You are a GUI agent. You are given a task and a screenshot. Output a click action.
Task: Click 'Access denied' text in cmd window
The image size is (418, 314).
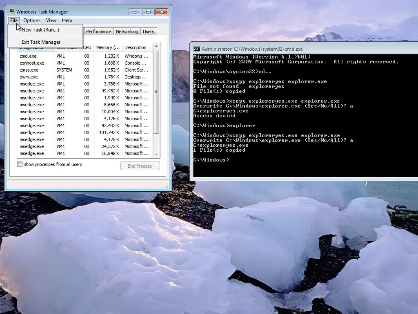coord(214,116)
